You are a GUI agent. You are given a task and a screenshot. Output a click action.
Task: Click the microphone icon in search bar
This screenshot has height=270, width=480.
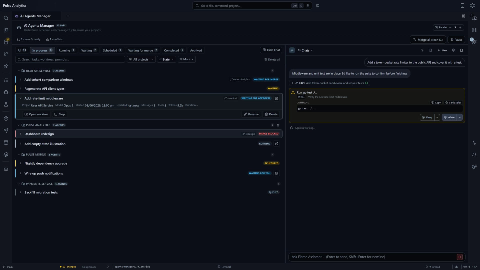(308, 5)
